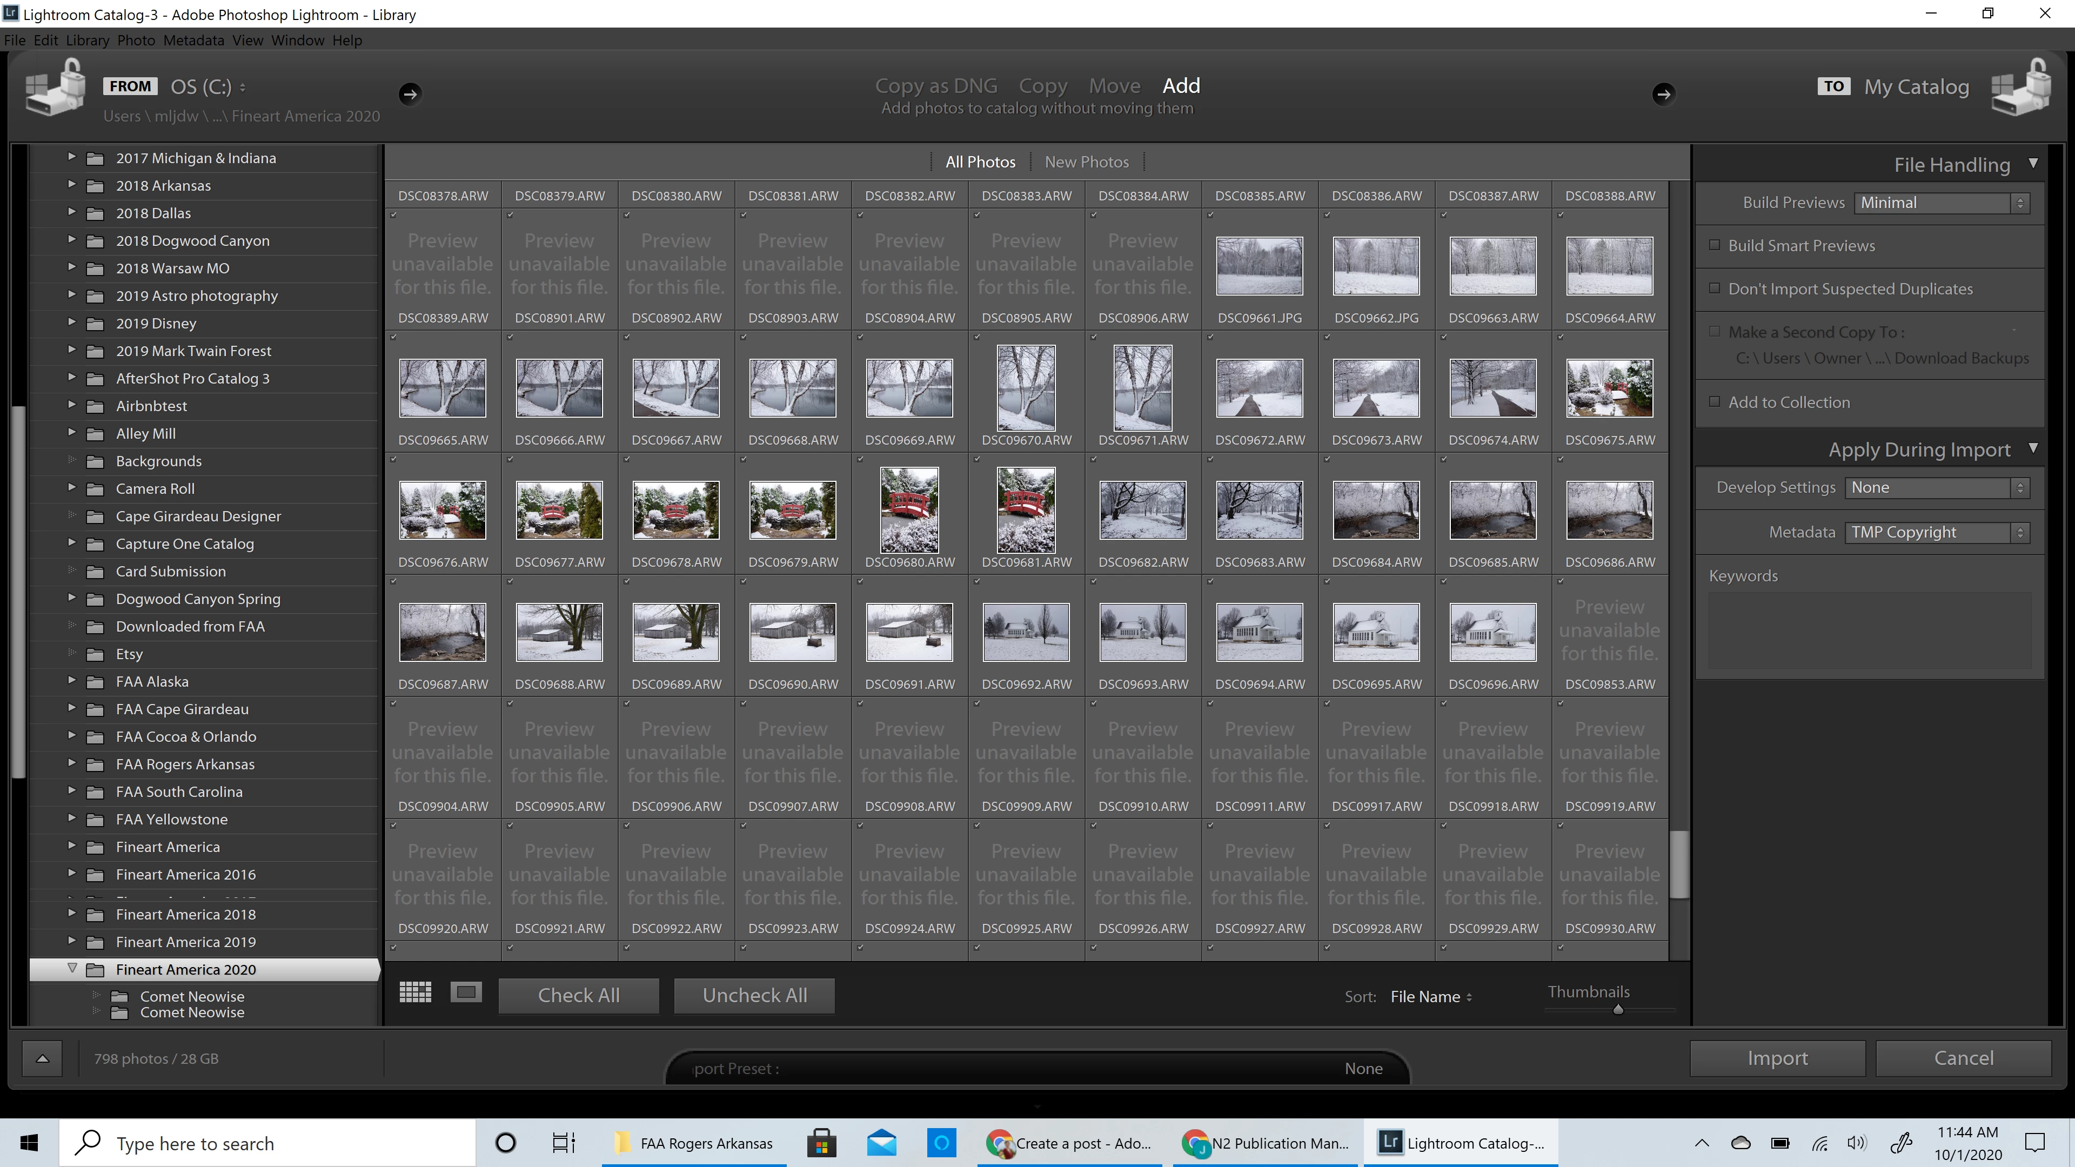Open the Mail app in taskbar
Screen dimensions: 2075x1167
coord(881,1142)
